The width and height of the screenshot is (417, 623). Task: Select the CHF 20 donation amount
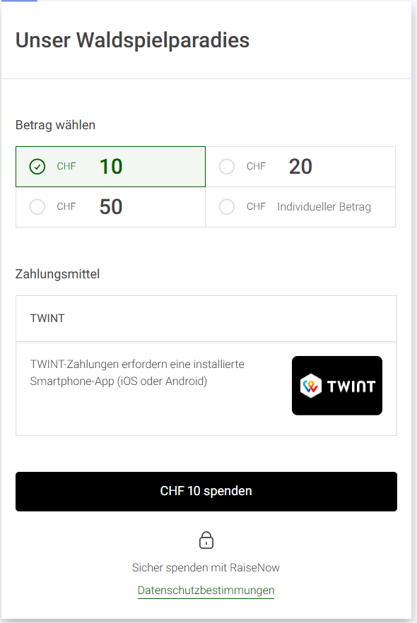point(300,166)
